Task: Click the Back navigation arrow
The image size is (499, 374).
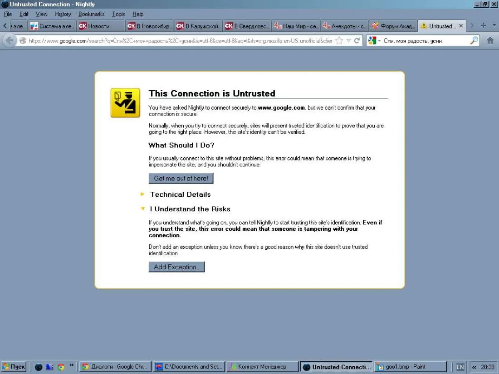Action: point(10,41)
